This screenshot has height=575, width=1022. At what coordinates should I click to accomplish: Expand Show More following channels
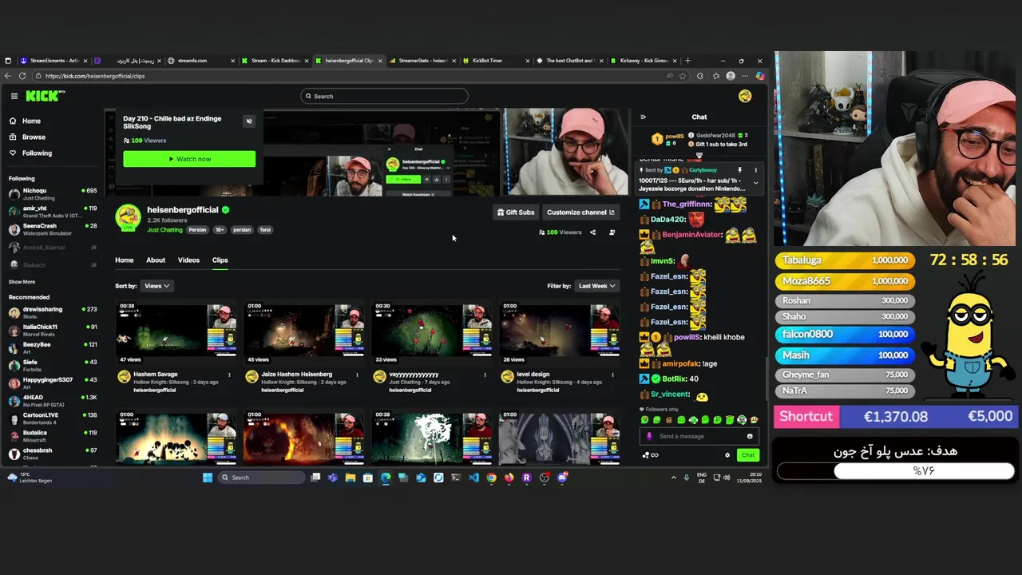click(x=22, y=282)
